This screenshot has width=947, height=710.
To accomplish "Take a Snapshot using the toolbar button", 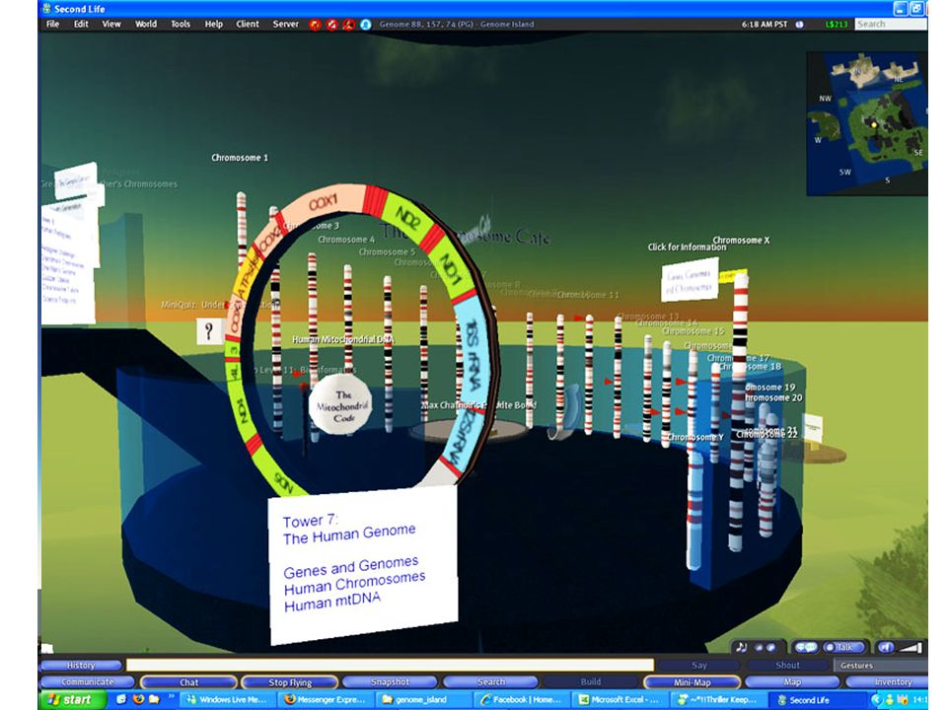I will (x=391, y=682).
